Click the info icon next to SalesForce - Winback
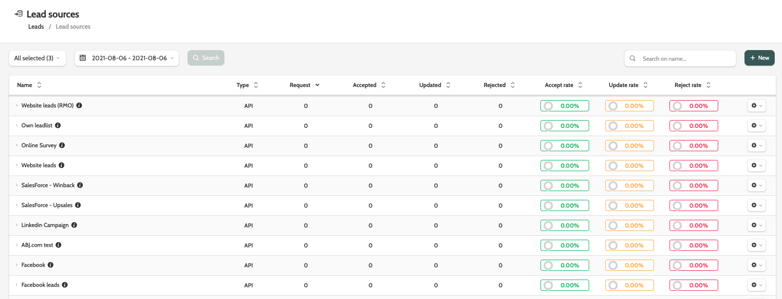This screenshot has height=299, width=782. point(80,185)
